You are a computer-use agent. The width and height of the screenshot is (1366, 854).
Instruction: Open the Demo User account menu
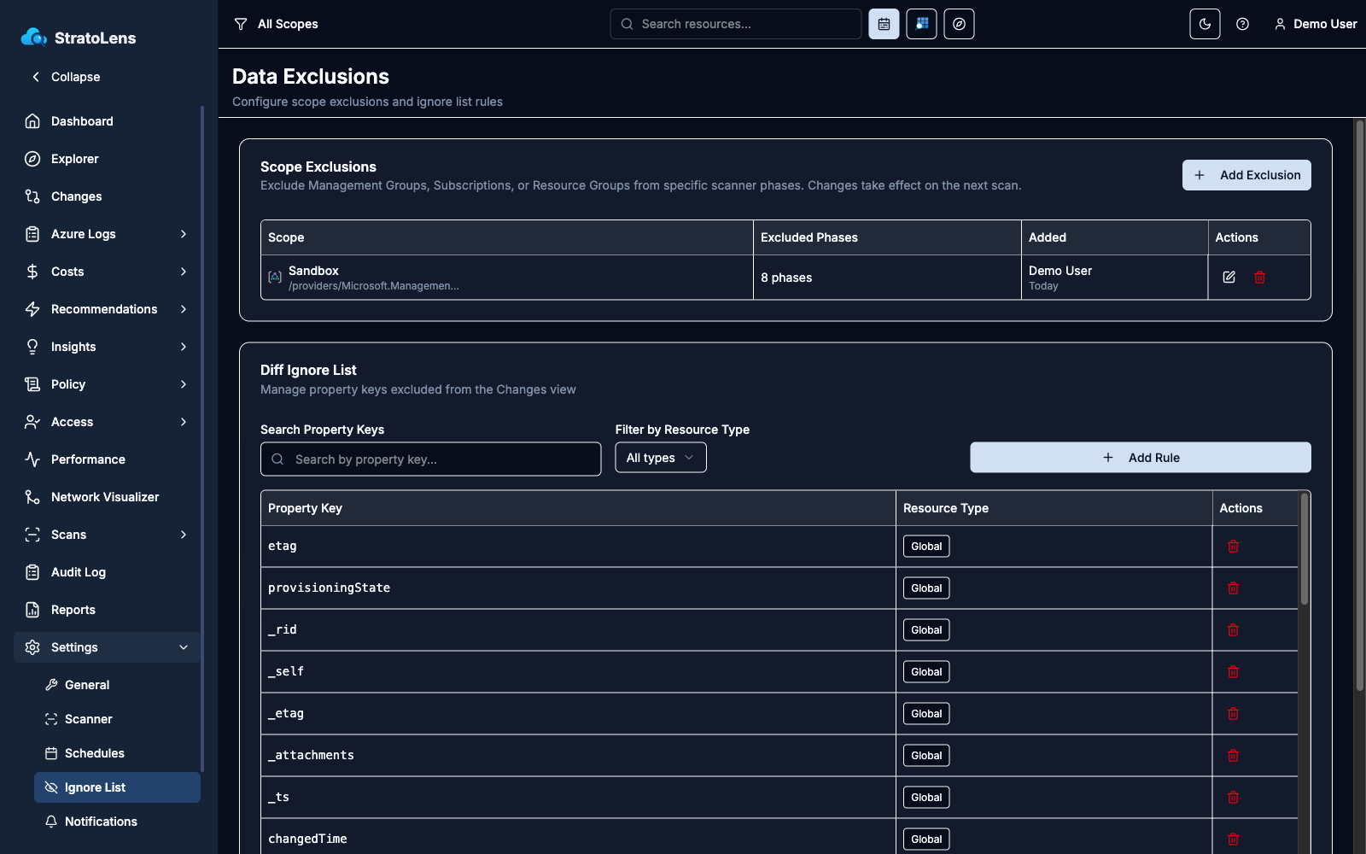point(1316,24)
